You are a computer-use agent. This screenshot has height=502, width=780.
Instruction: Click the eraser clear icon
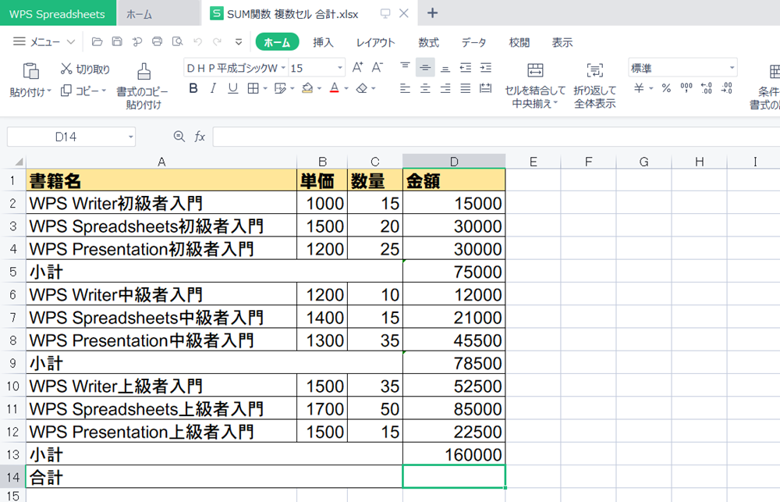coord(362,89)
